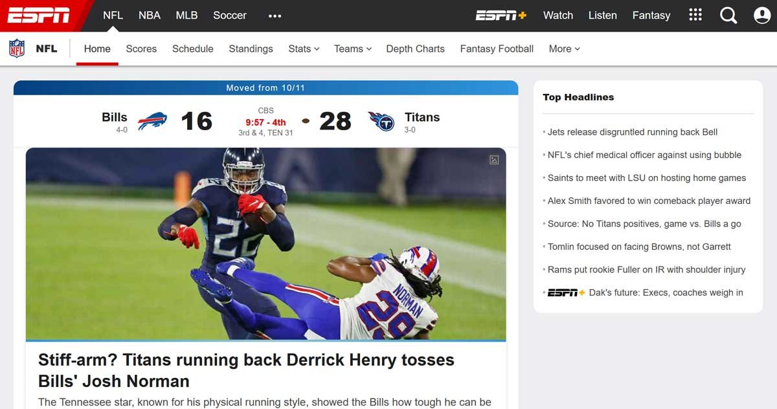777x409 pixels.
Task: Open No Titans positives headline
Action: (x=644, y=224)
